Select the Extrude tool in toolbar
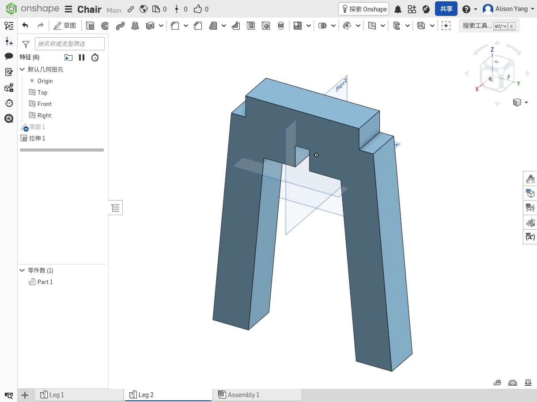537x402 pixels. tap(90, 26)
